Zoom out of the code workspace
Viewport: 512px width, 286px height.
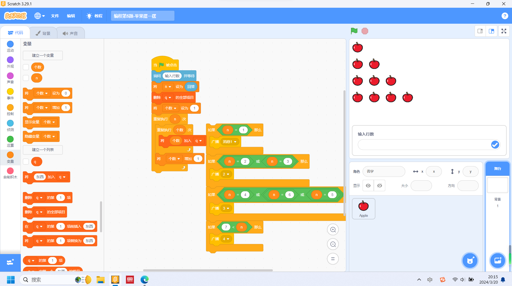(333, 244)
